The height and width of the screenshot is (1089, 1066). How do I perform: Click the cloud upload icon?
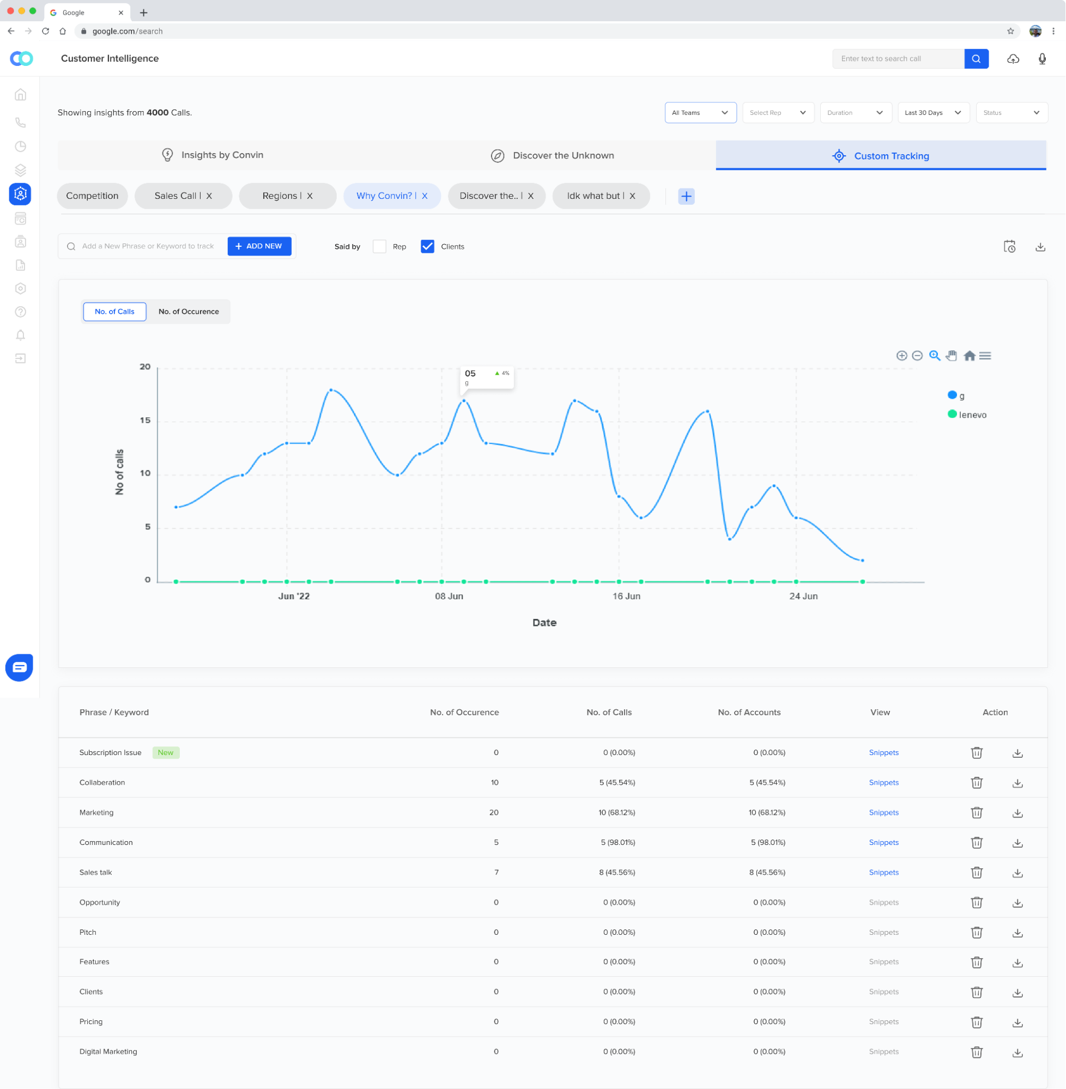(1013, 59)
